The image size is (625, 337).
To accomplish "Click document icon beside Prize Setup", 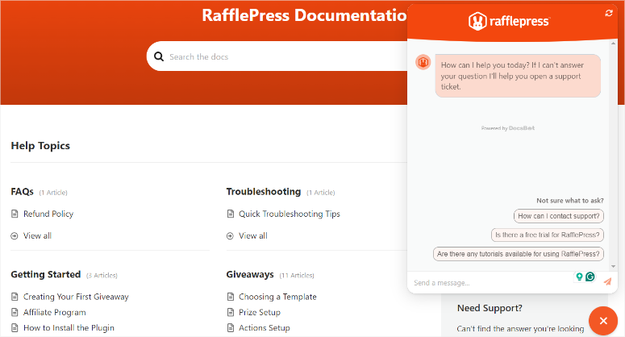I will (x=231, y=312).
